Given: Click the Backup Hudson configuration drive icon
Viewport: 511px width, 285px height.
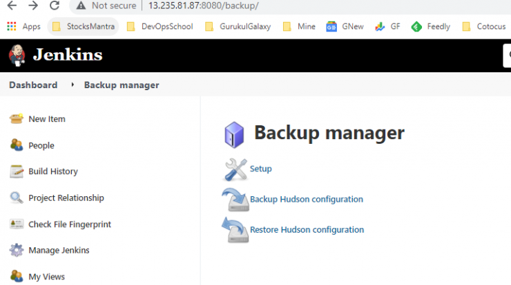Looking at the screenshot, I should pos(236,200).
